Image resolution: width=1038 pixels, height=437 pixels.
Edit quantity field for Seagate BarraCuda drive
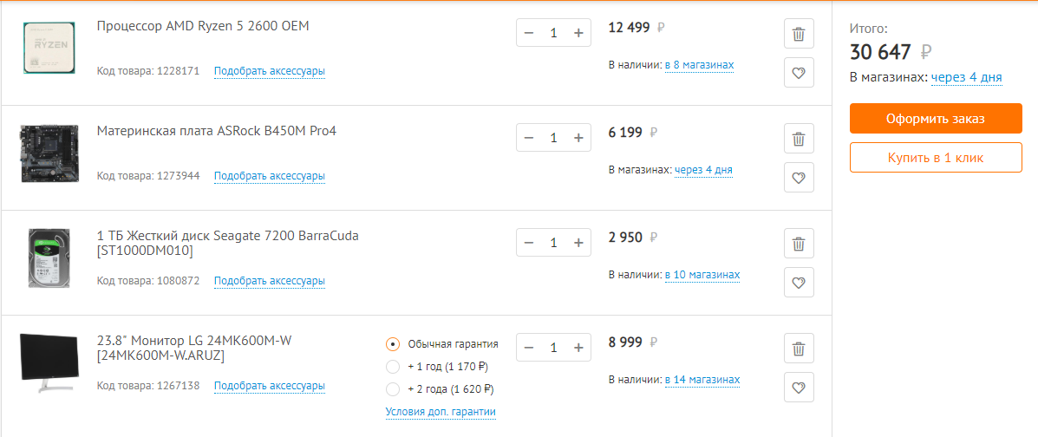tap(553, 243)
